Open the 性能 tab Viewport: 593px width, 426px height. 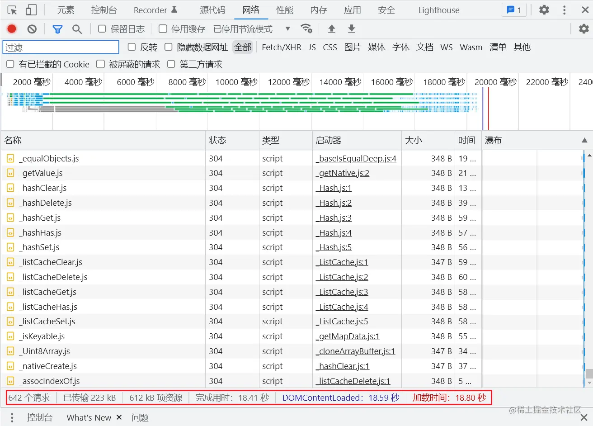tap(285, 10)
